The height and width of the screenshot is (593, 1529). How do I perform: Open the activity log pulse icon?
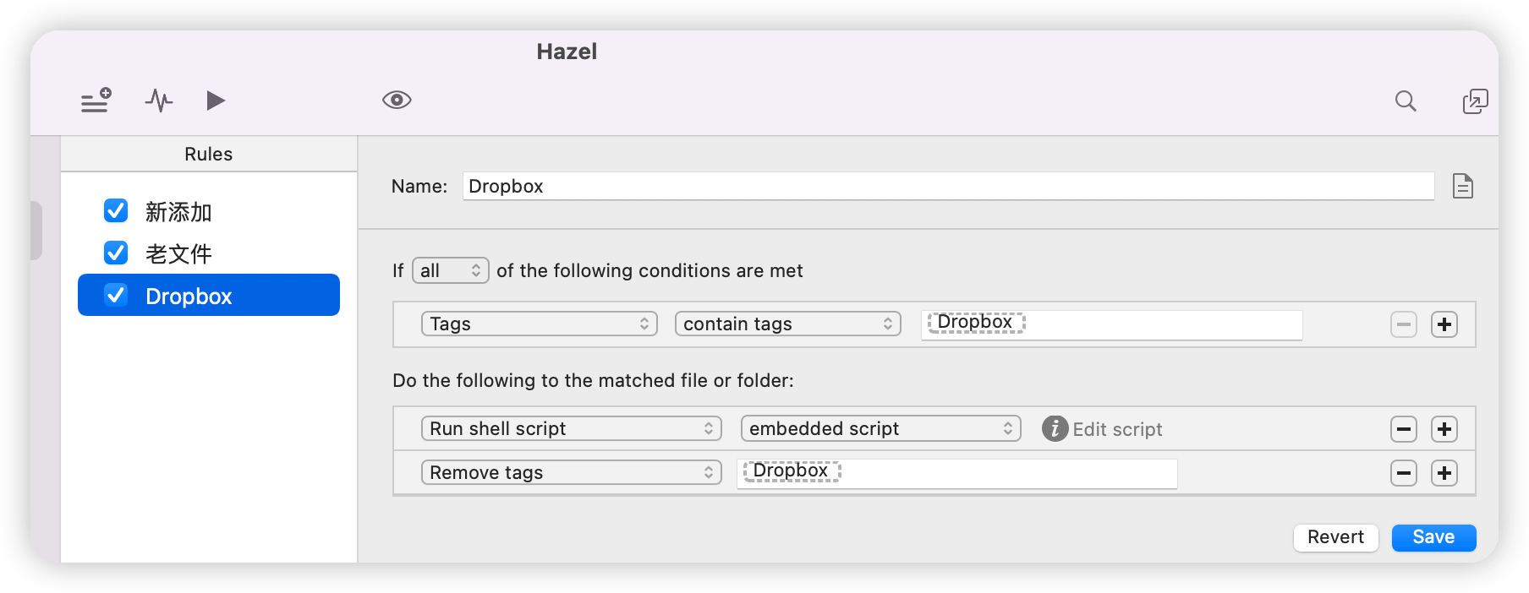pyautogui.click(x=158, y=101)
